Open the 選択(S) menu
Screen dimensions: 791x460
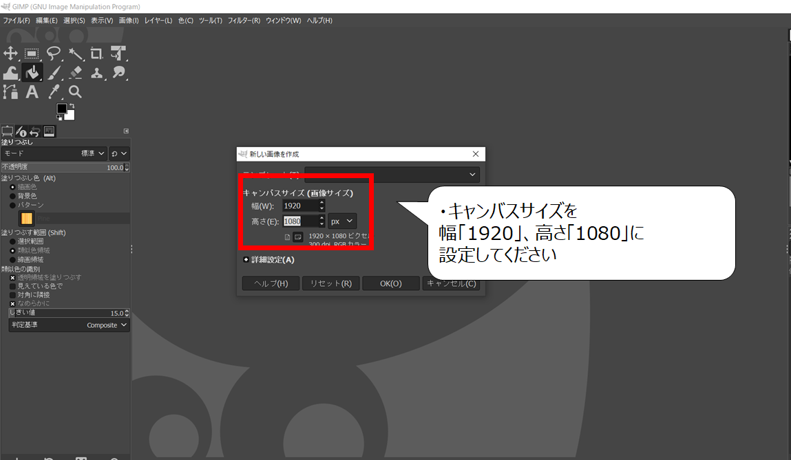74,21
